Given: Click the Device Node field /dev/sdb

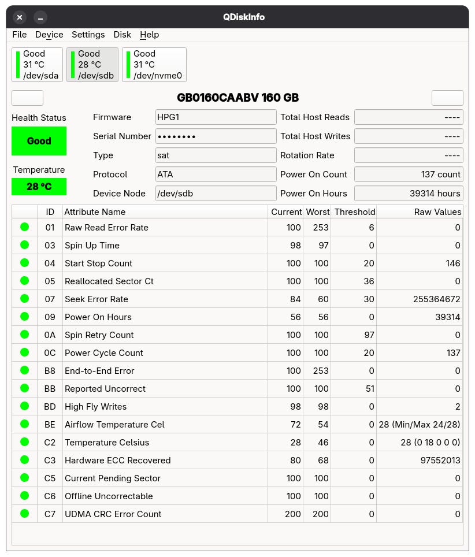Looking at the screenshot, I should (x=216, y=194).
